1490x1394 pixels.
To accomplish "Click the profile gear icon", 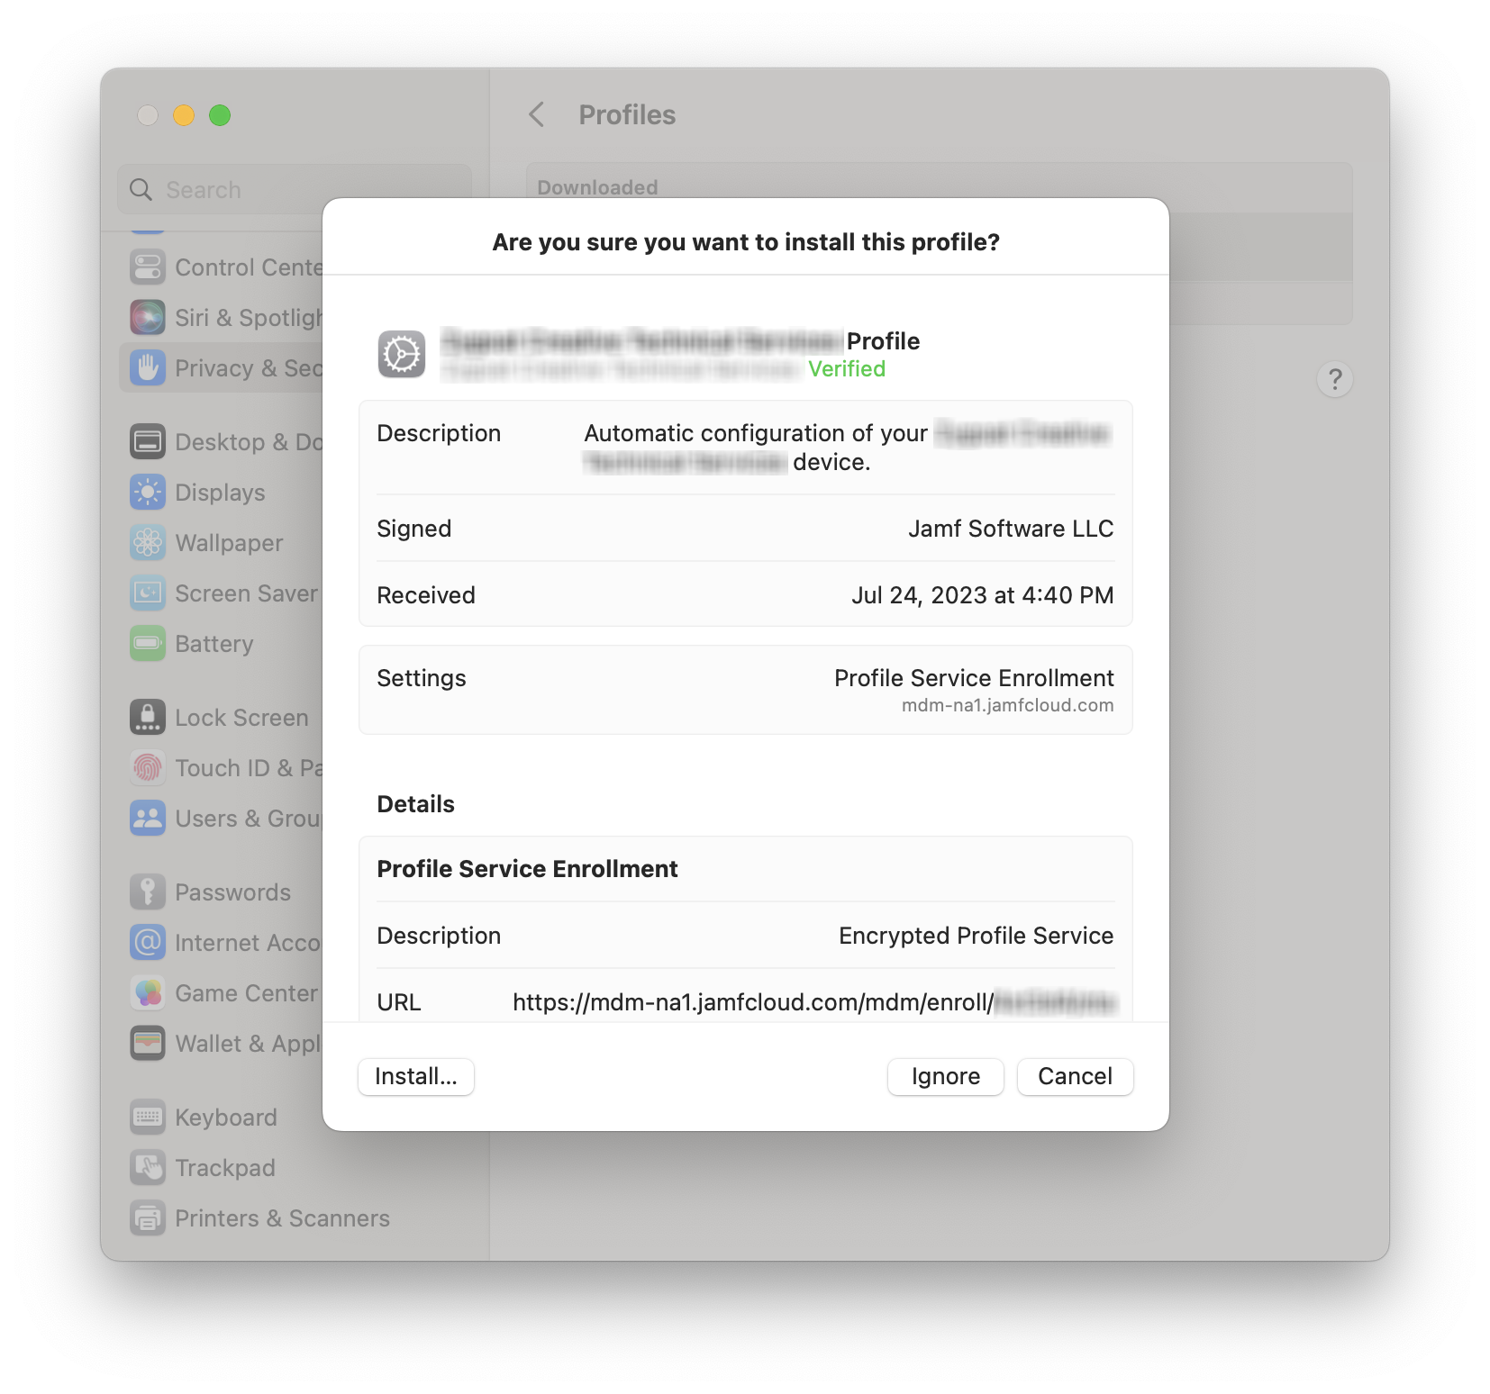I will tap(401, 355).
